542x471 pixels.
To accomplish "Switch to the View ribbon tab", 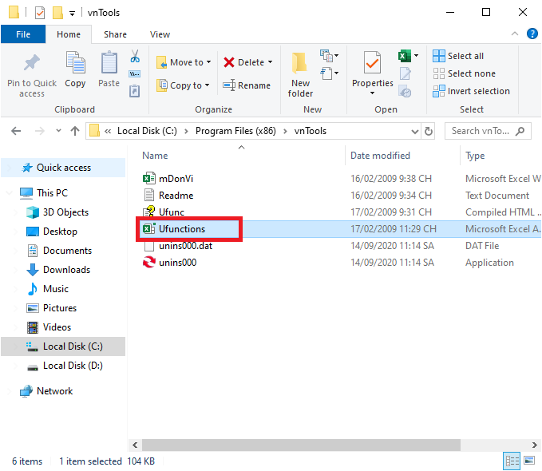I will click(160, 34).
